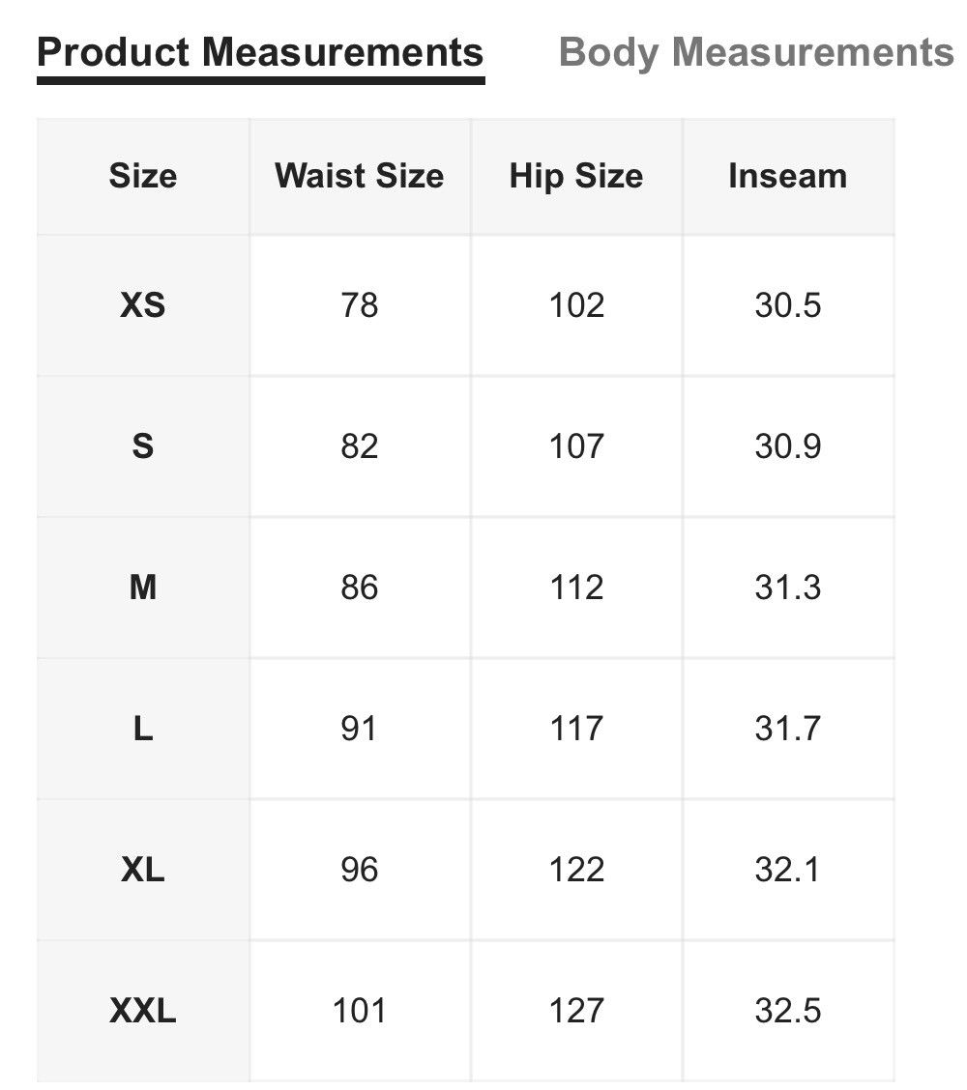
Task: Select the L size row label
Action: click(142, 729)
